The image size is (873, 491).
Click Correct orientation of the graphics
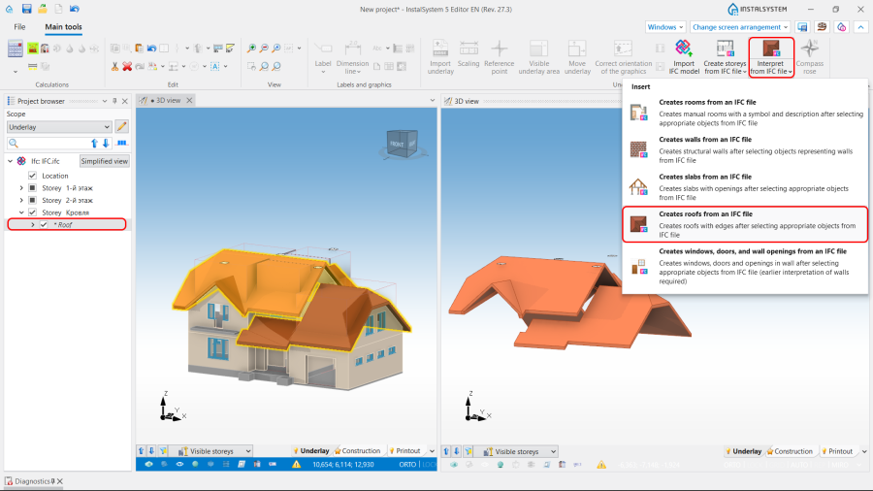(x=623, y=57)
